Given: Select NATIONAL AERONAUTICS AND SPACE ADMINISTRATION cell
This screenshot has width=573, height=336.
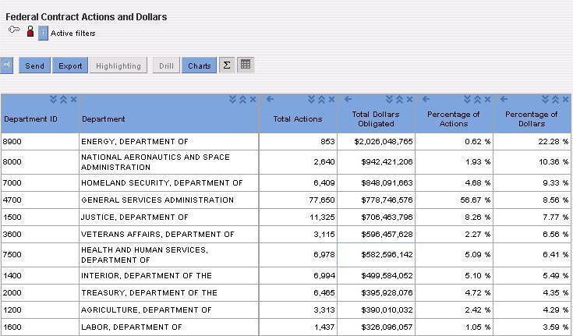Looking at the screenshot, I should click(168, 162).
